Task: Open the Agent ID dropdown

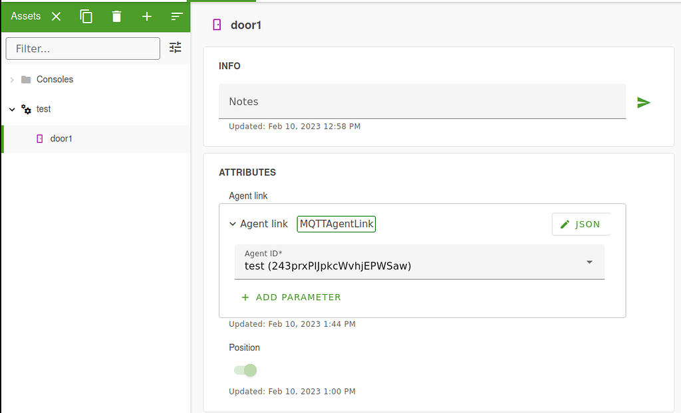Action: pyautogui.click(x=589, y=262)
